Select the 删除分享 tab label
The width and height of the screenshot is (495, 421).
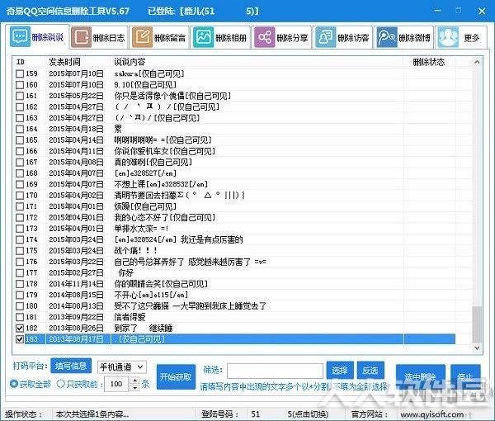click(292, 38)
